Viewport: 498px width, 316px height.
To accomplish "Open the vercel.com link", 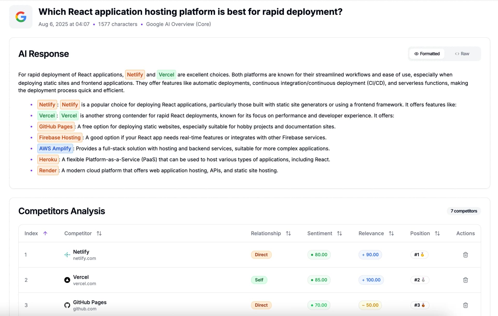I will click(x=85, y=283).
